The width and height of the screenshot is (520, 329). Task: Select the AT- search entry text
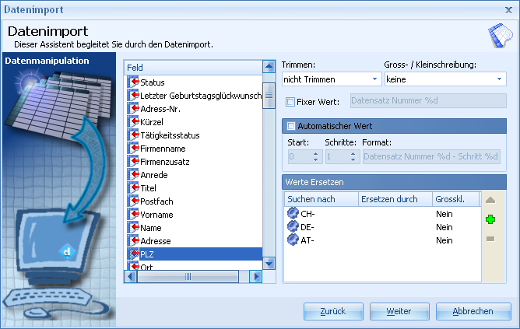(307, 240)
